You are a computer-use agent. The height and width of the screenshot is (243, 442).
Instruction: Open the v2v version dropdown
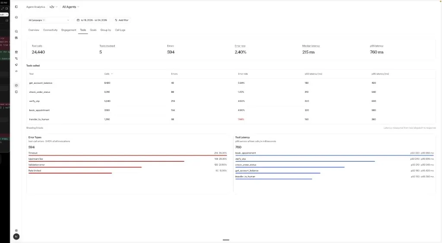click(x=53, y=7)
